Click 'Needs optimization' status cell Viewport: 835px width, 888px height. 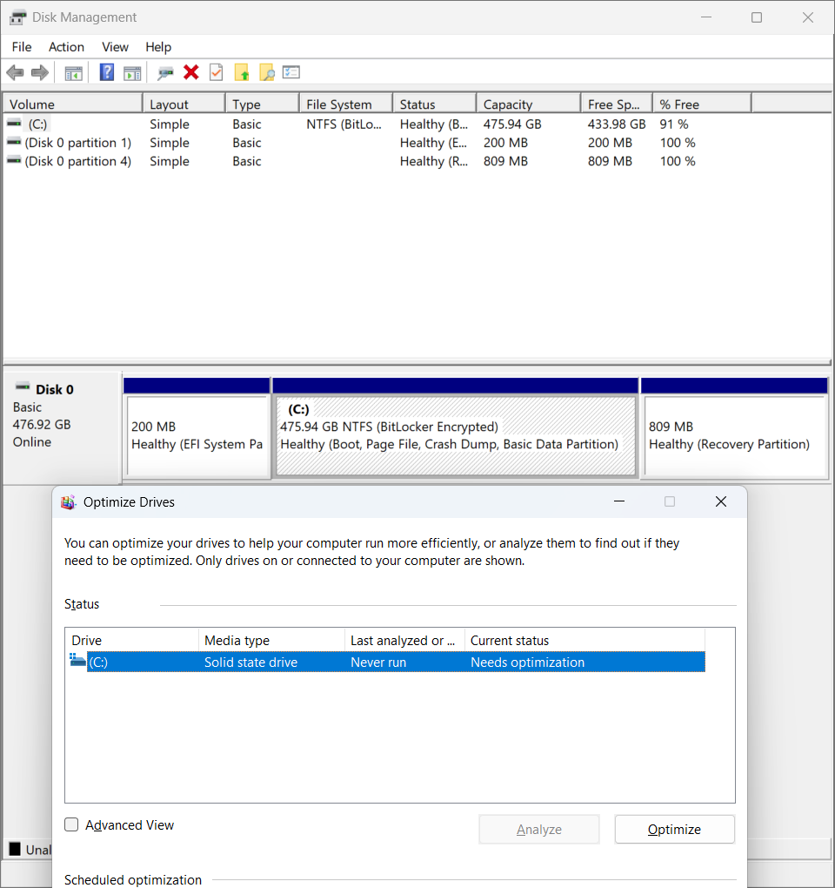527,662
